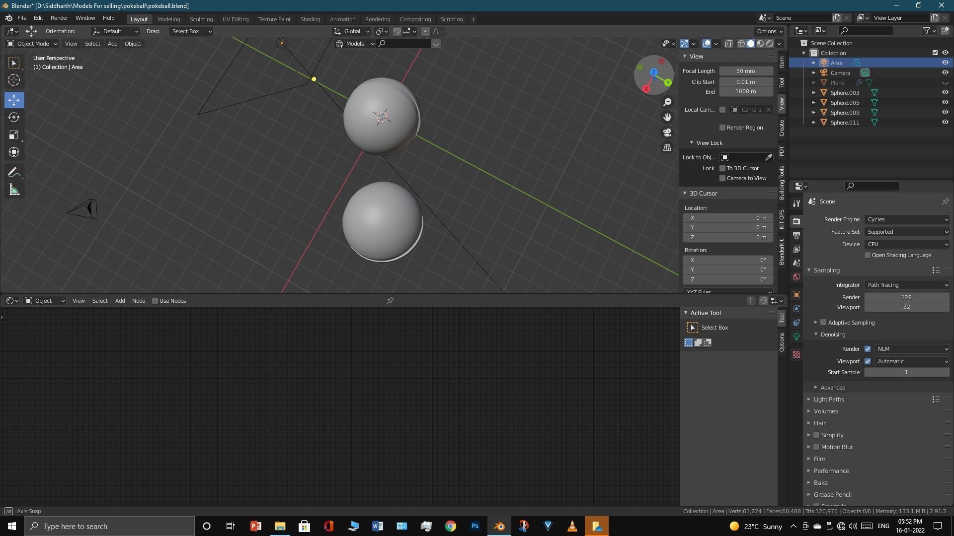This screenshot has height=536, width=954.
Task: Select the Measure tool
Action: tap(14, 190)
